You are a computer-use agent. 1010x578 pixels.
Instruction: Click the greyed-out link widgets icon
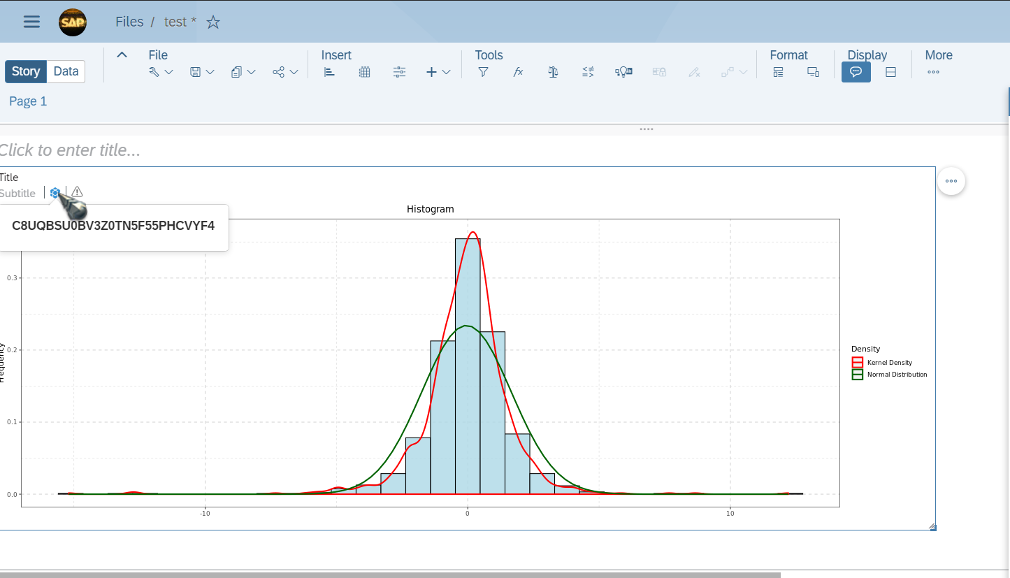(728, 71)
